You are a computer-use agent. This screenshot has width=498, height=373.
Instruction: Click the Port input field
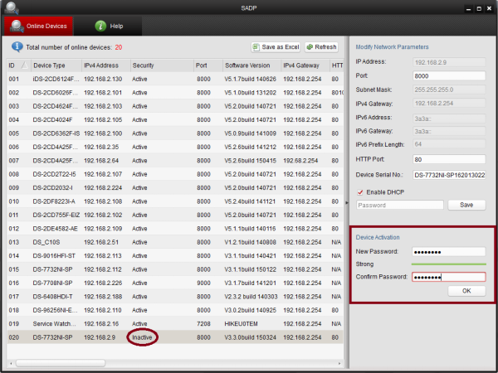[x=448, y=75]
